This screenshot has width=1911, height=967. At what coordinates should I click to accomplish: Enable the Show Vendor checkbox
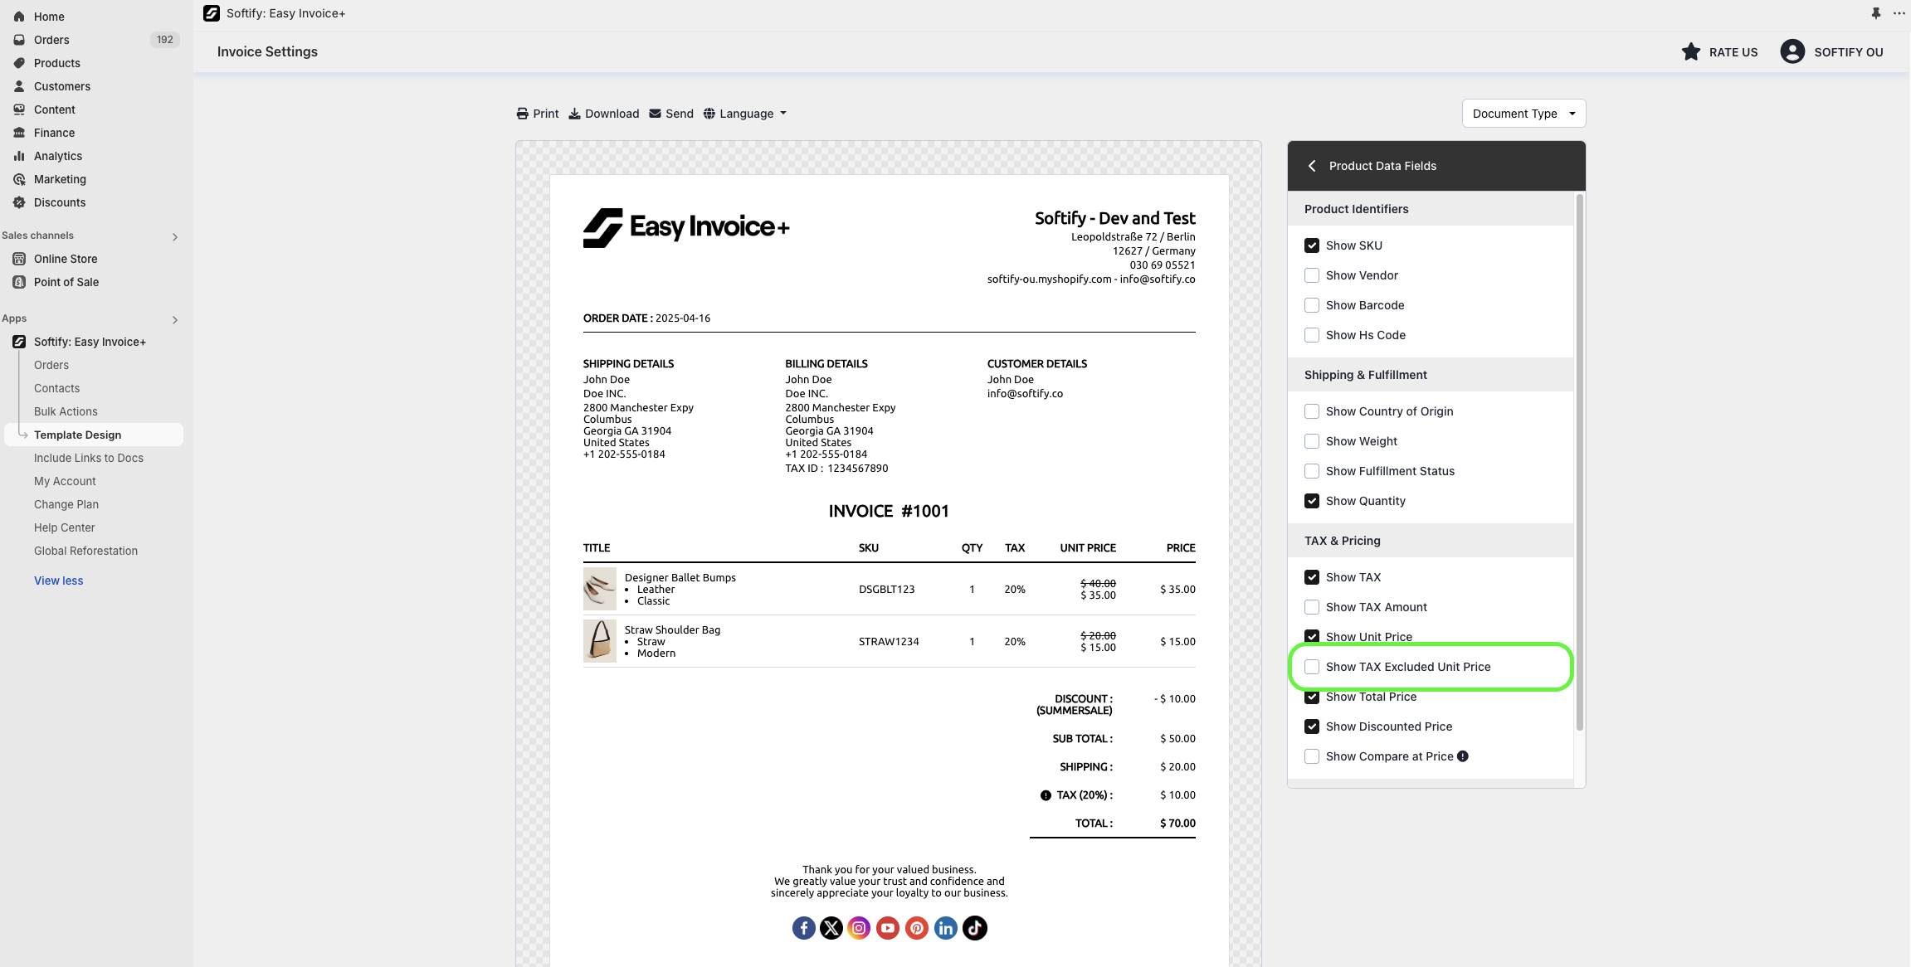point(1312,275)
